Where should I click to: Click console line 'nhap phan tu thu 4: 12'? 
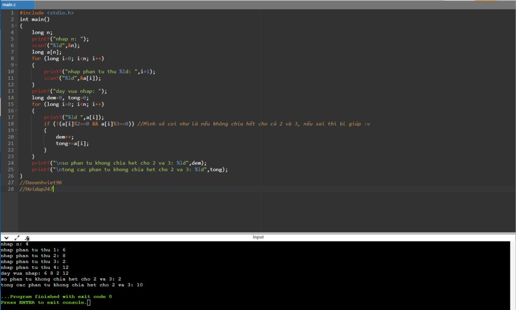point(35,268)
